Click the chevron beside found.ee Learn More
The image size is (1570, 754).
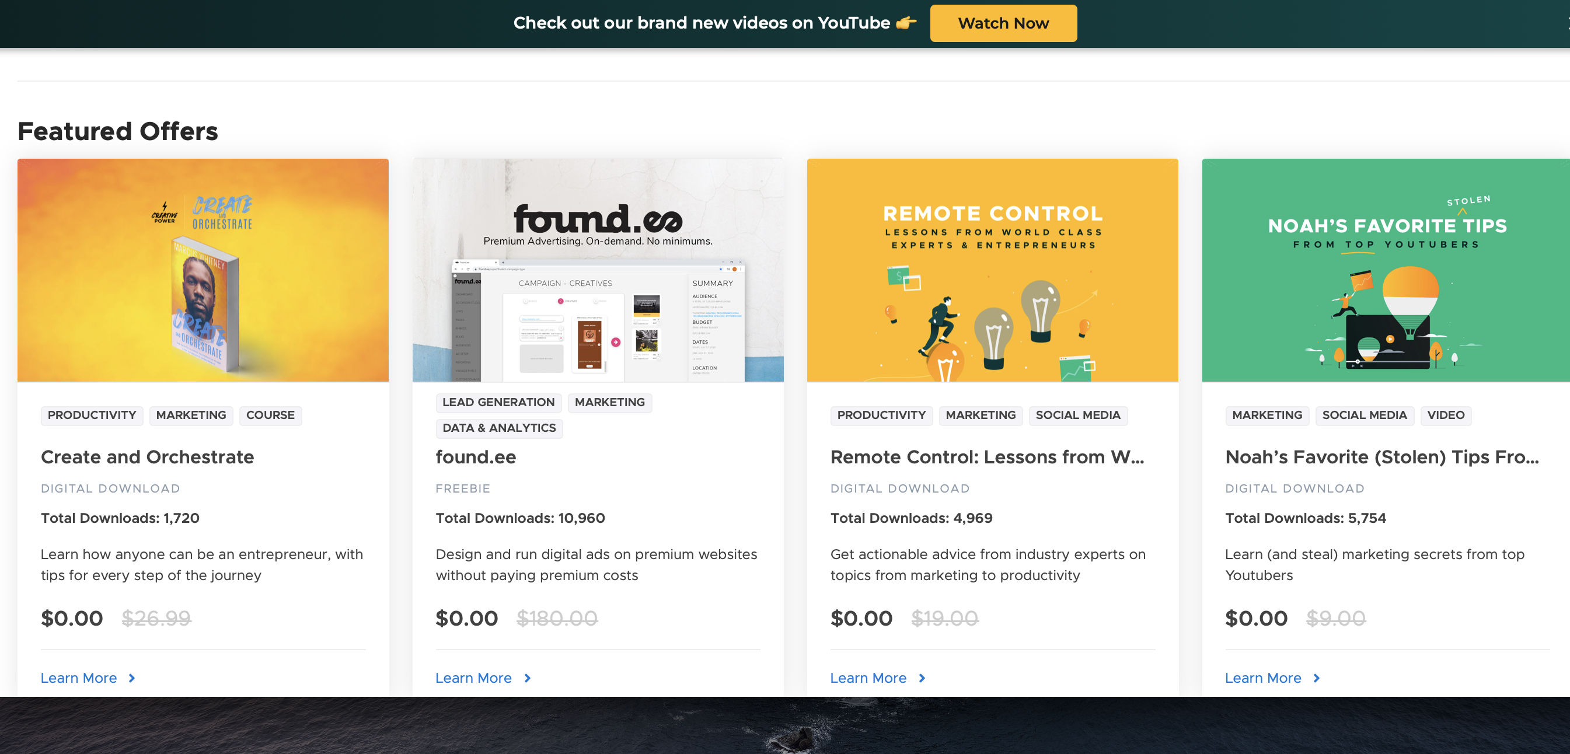(x=528, y=678)
